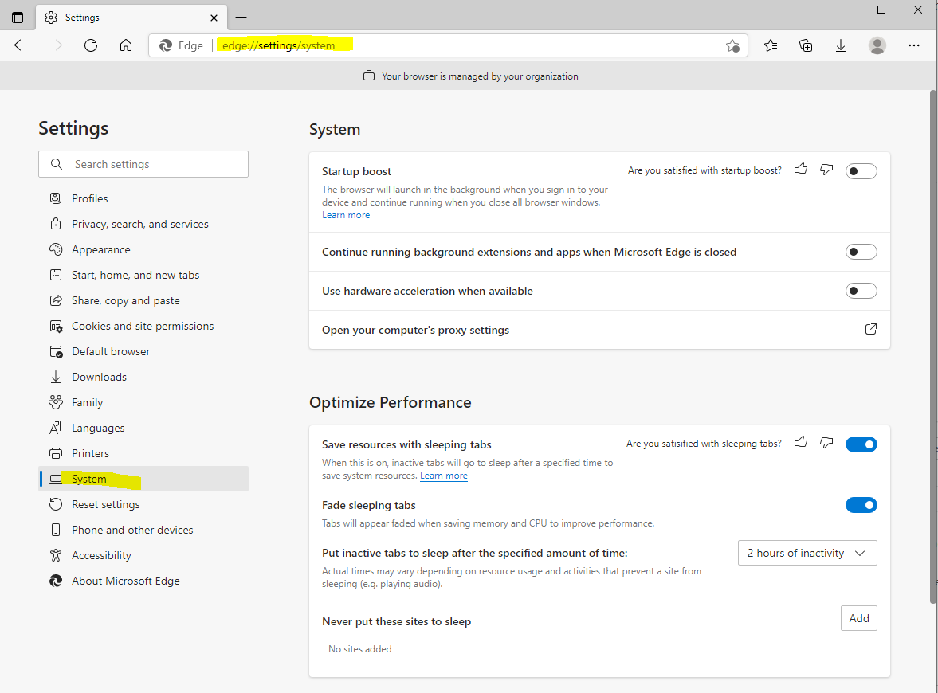Thumbs down for startup boost
Image resolution: width=938 pixels, height=693 pixels.
(826, 170)
